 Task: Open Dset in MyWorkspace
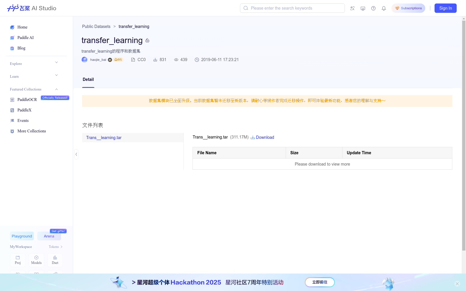pos(55,260)
